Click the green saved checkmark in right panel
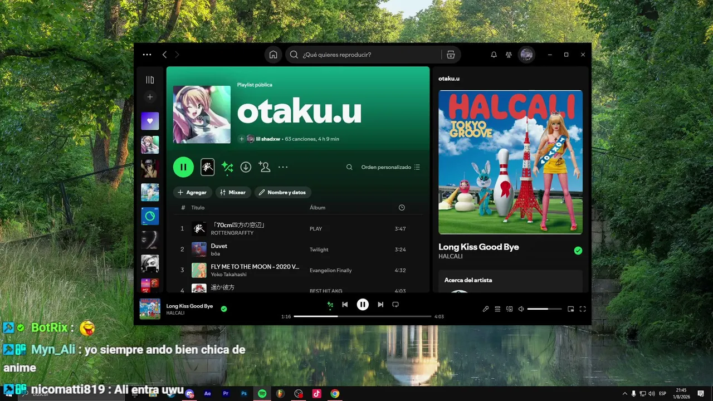 pos(578,251)
